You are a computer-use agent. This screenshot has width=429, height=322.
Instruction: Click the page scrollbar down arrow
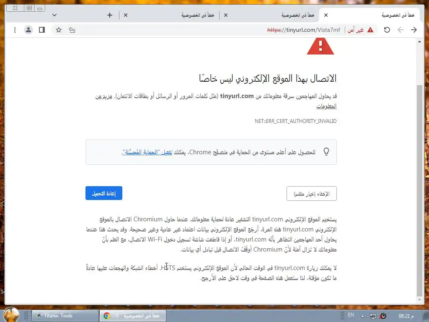click(x=419, y=300)
